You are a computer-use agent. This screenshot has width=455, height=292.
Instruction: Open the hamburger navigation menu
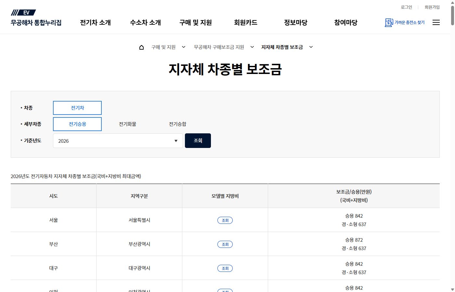tap(436, 22)
